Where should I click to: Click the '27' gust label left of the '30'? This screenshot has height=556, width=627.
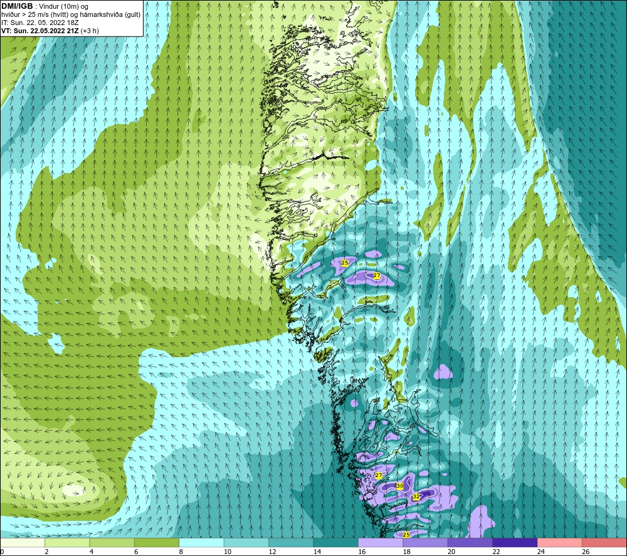(378, 475)
